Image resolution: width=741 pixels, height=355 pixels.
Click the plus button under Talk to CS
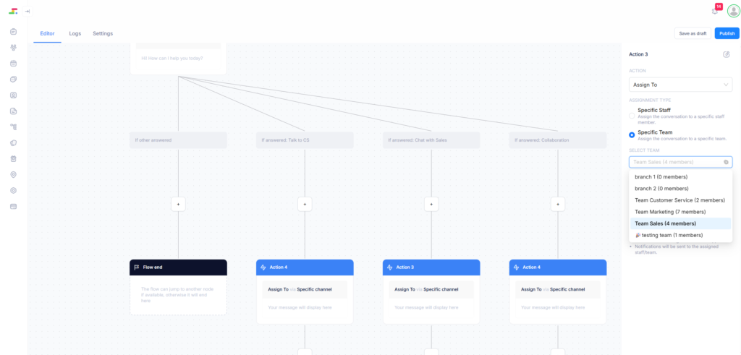click(305, 205)
